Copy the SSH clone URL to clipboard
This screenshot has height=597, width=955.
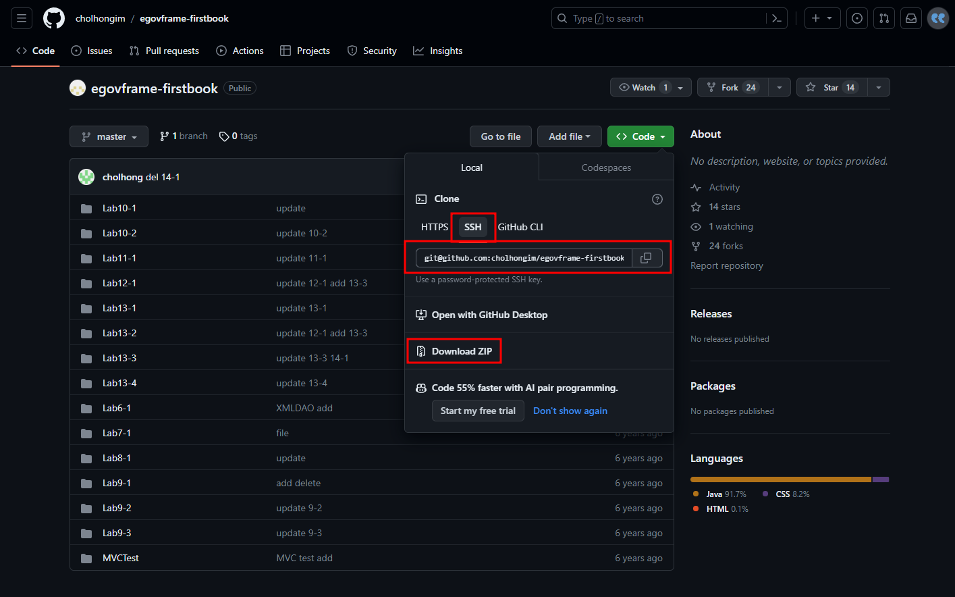pos(646,258)
